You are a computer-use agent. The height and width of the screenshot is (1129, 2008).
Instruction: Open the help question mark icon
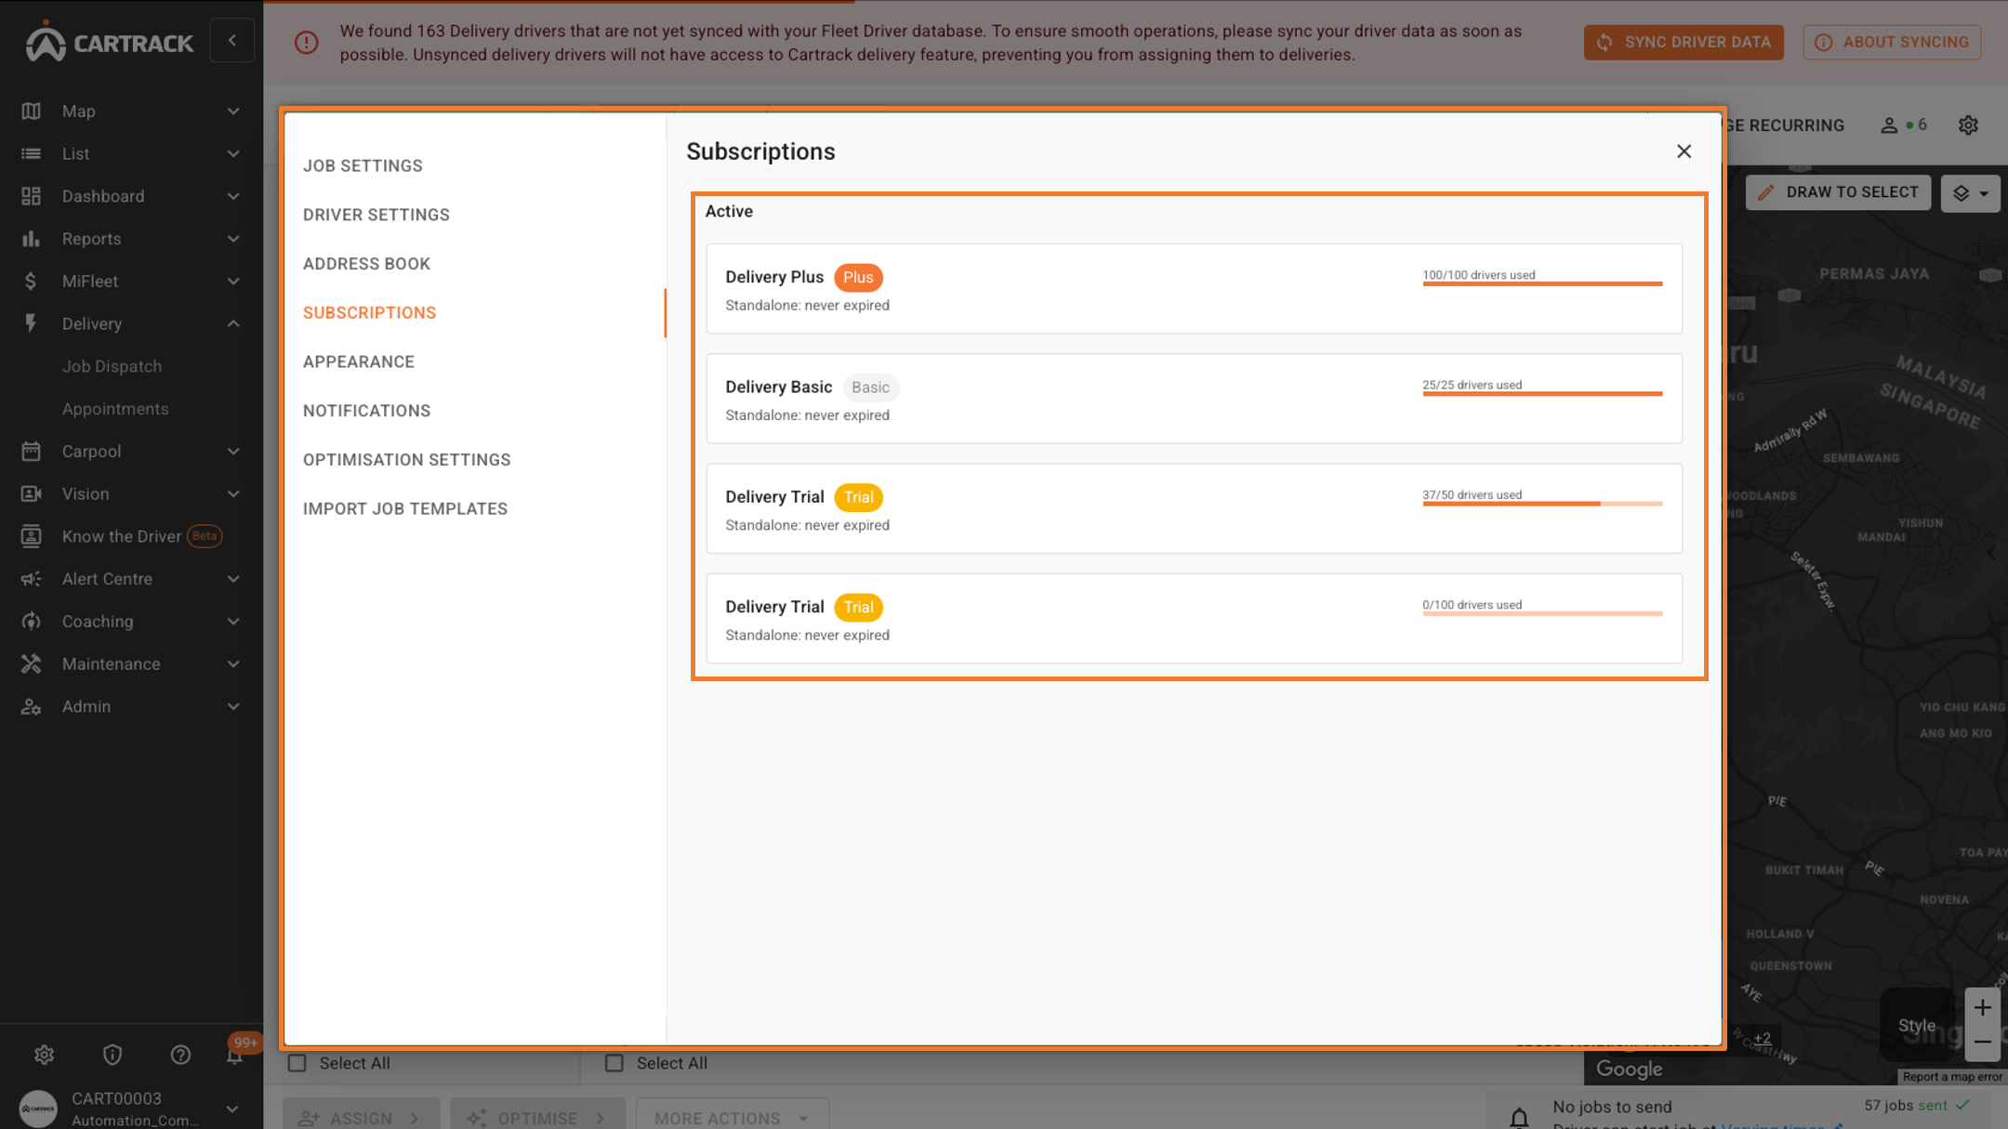point(180,1055)
